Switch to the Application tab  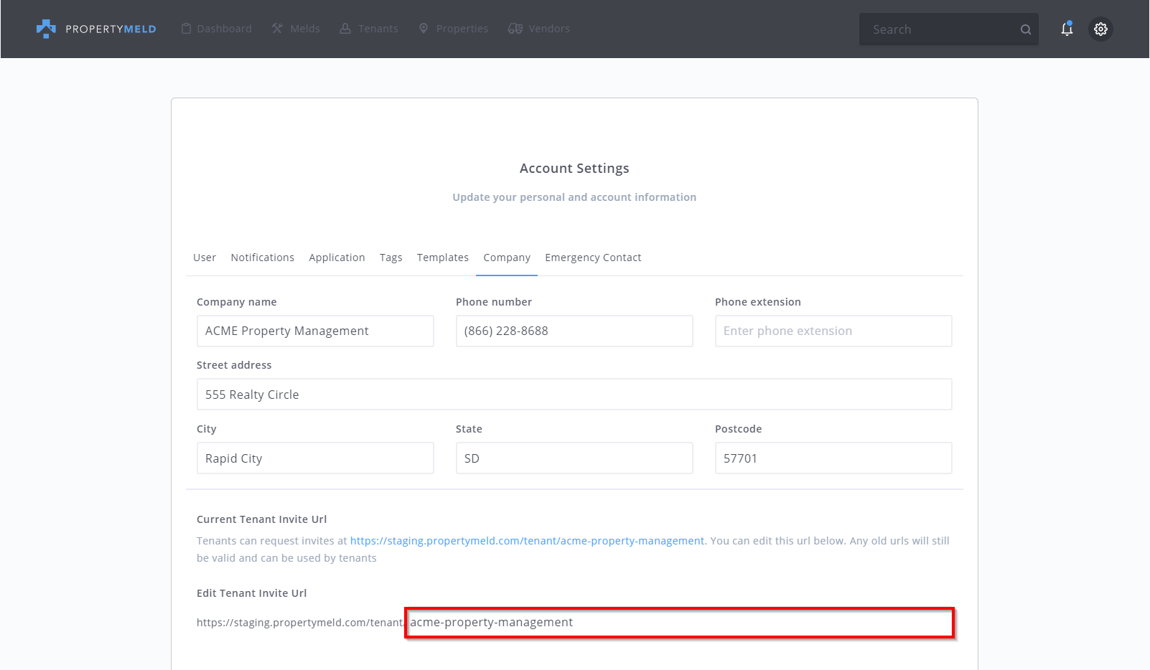point(337,258)
